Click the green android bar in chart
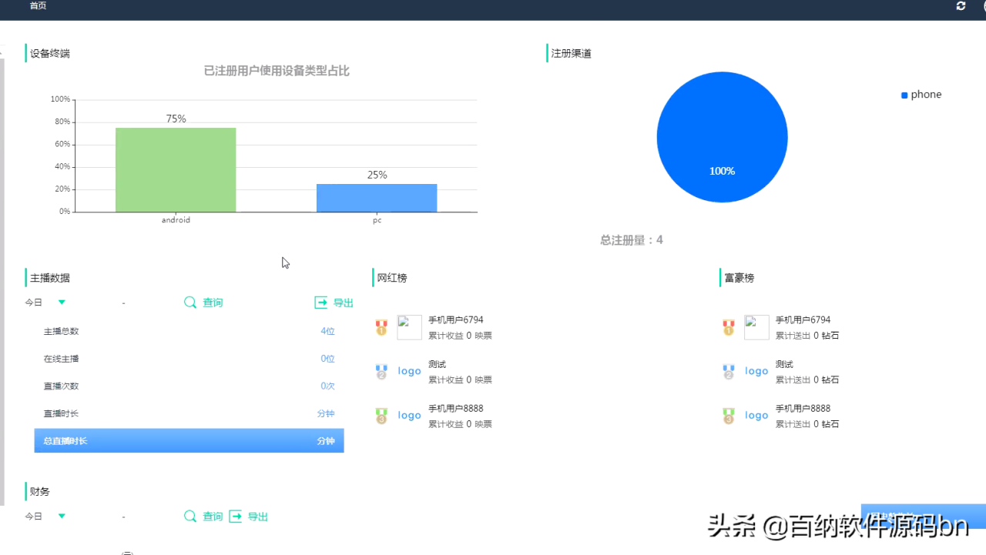Screen dimensions: 986x555 176,169
